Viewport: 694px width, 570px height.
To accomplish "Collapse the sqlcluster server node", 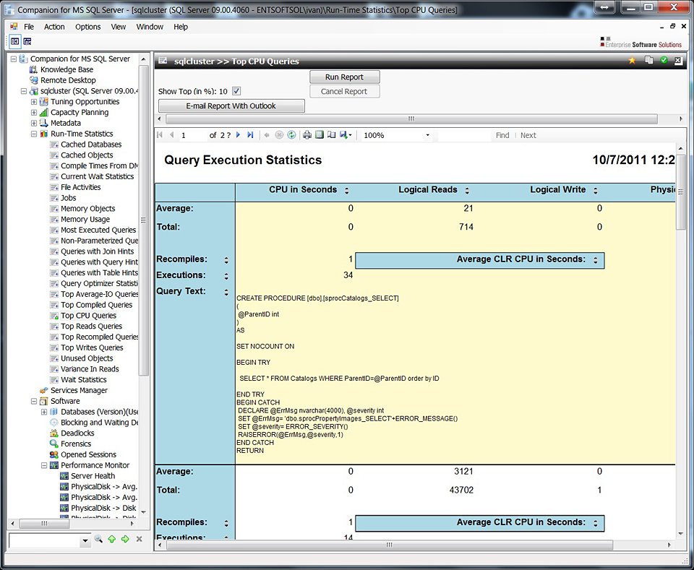I will pos(23,91).
